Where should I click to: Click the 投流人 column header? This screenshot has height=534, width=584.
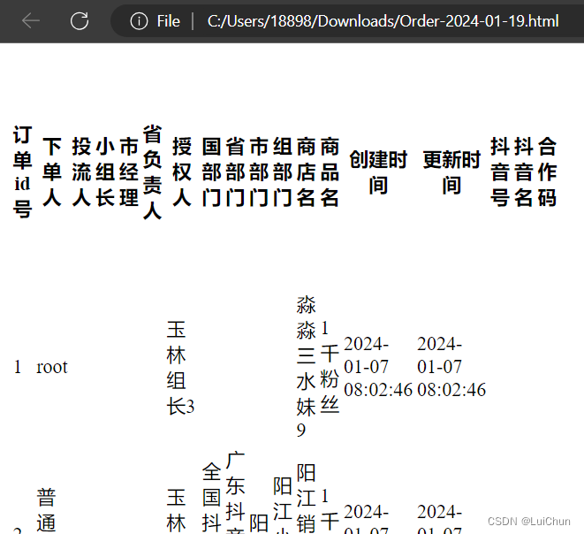pyautogui.click(x=81, y=172)
